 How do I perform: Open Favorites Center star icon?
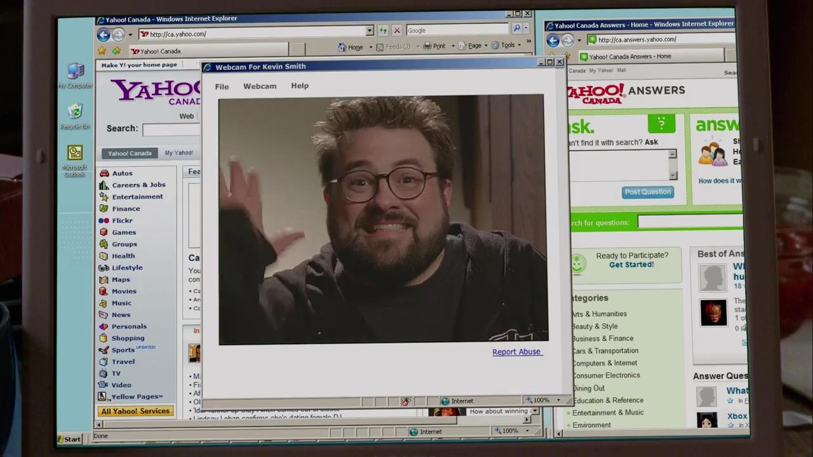point(102,51)
